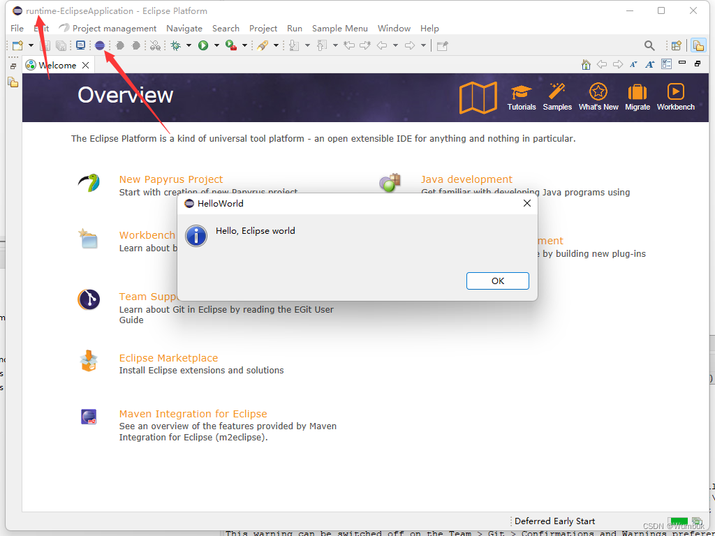
Task: Select the Welcome tab
Action: (x=57, y=65)
